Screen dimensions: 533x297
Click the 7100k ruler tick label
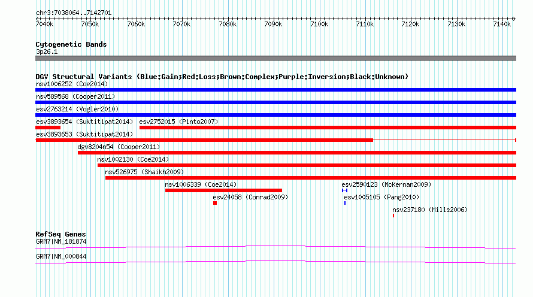320,24
